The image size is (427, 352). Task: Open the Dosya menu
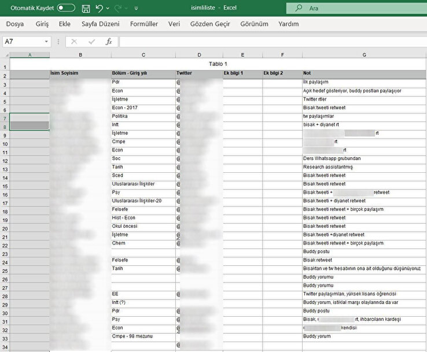tap(15, 24)
